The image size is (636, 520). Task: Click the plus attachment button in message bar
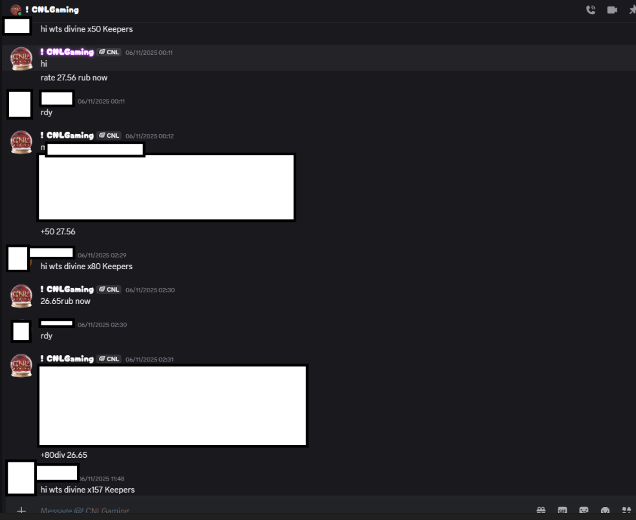click(x=21, y=511)
